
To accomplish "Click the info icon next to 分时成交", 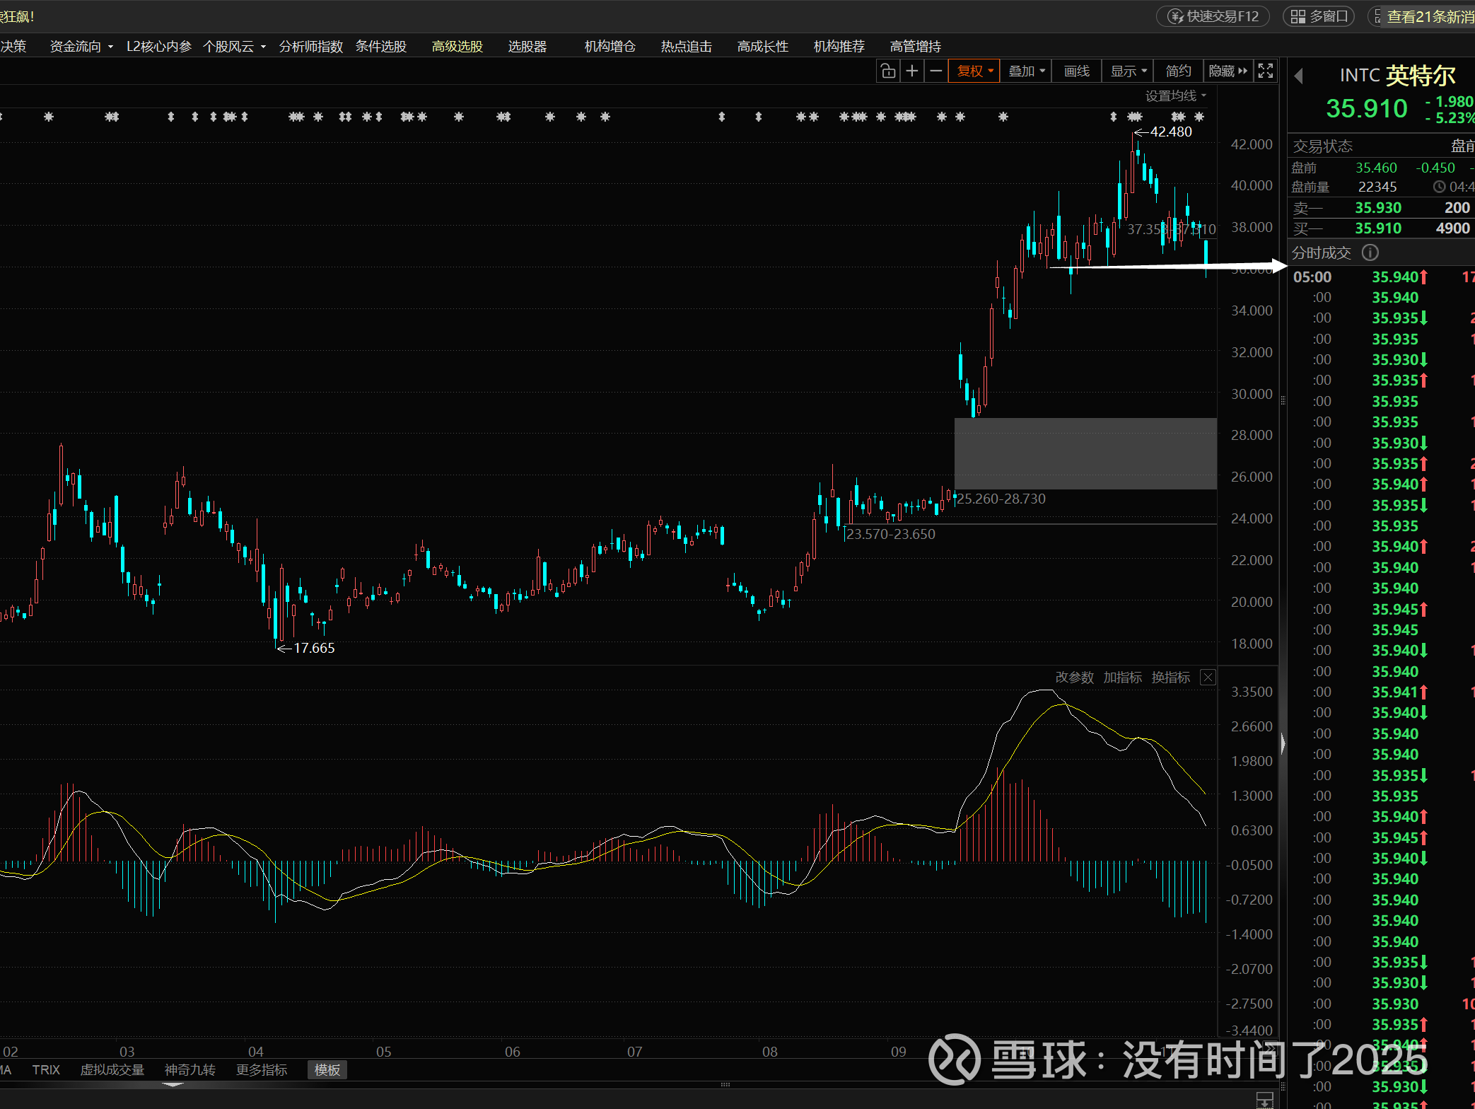I will [1370, 252].
